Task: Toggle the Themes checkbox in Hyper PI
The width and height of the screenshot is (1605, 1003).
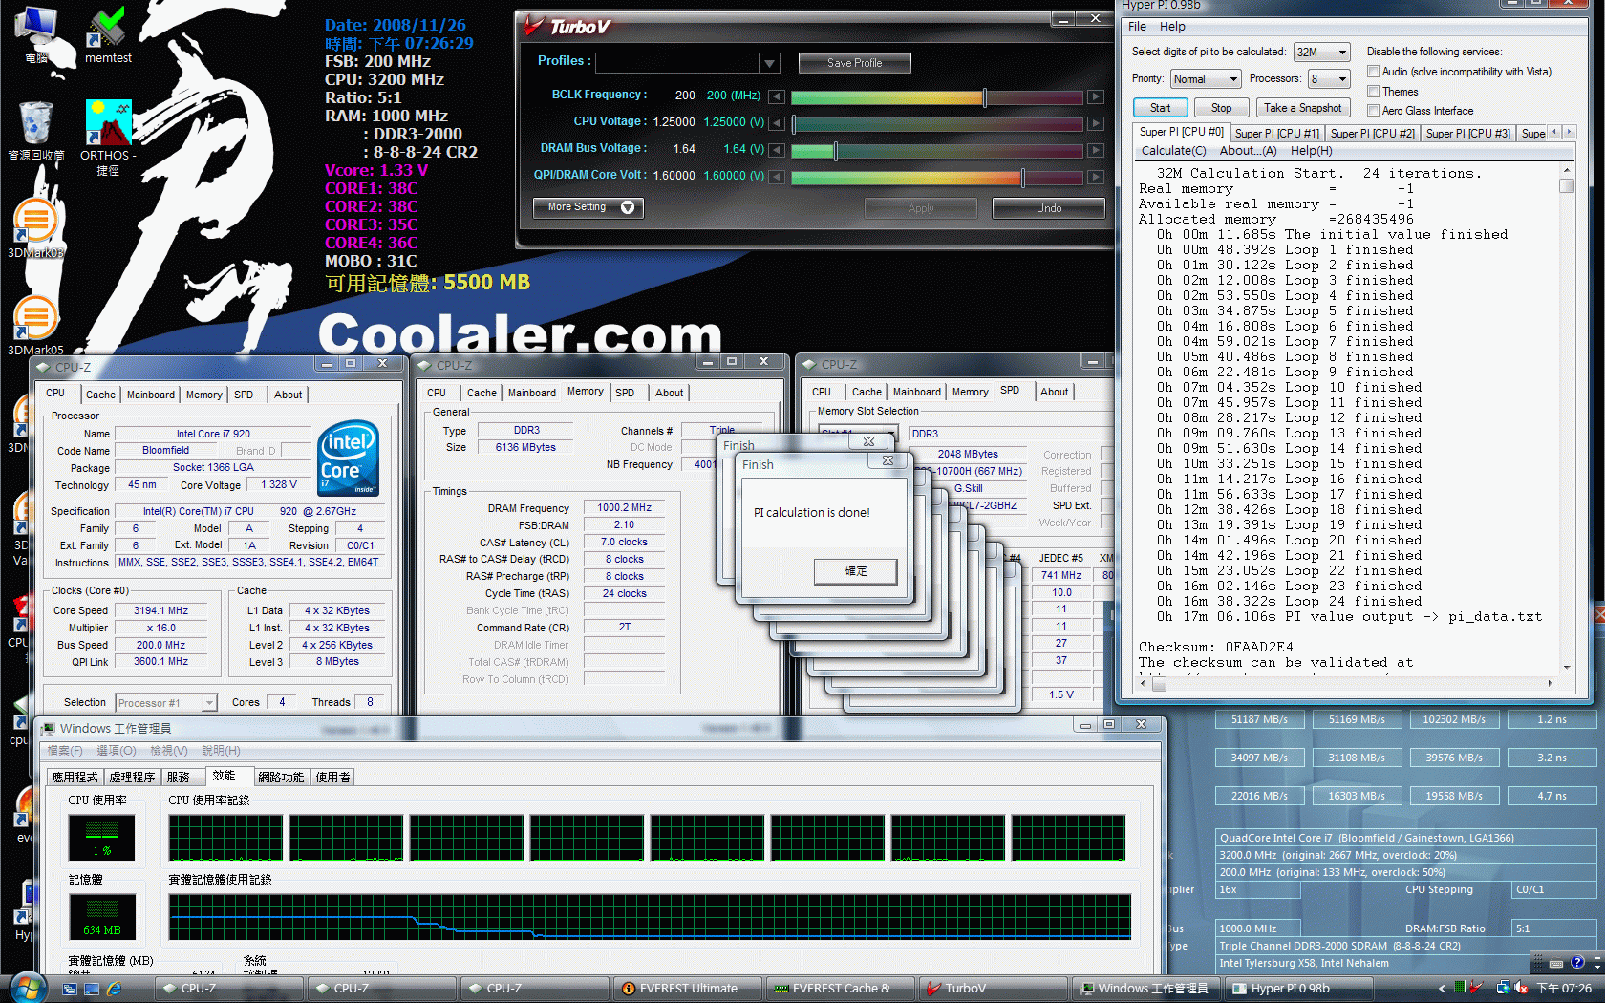Action: tap(1373, 92)
